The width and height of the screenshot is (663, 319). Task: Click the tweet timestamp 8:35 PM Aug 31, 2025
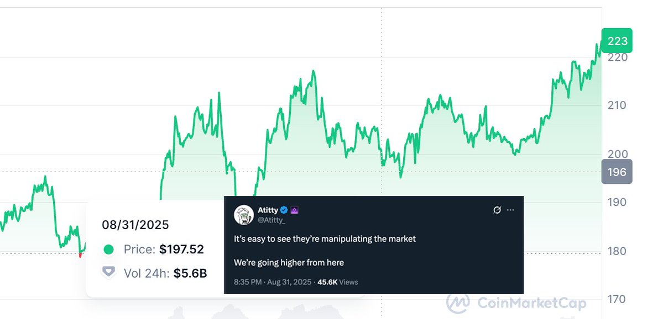(x=273, y=282)
